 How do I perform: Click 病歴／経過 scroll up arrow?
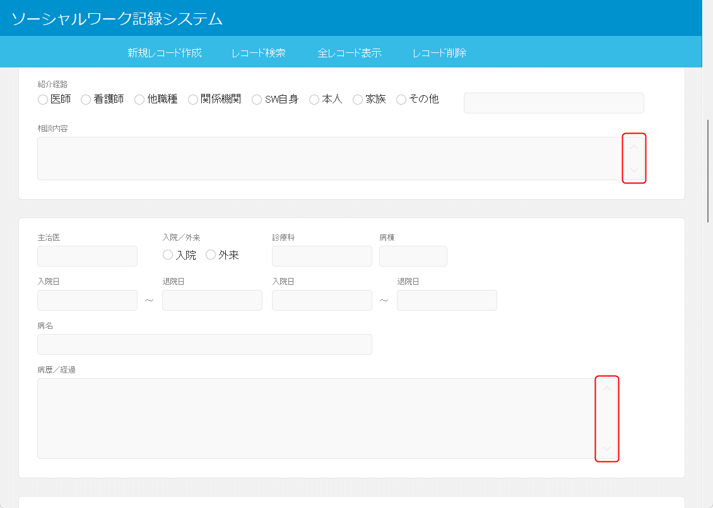click(x=607, y=388)
